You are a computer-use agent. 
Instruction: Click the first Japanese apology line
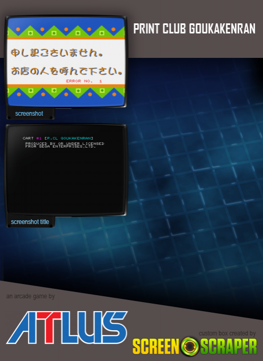point(57,53)
